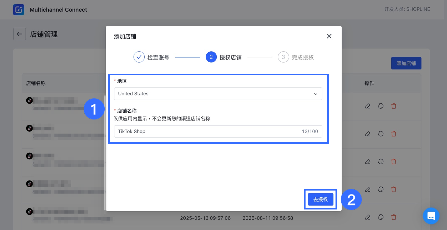The image size is (447, 230).
Task: Click the TikTok icon of the first store row
Action: point(29,100)
